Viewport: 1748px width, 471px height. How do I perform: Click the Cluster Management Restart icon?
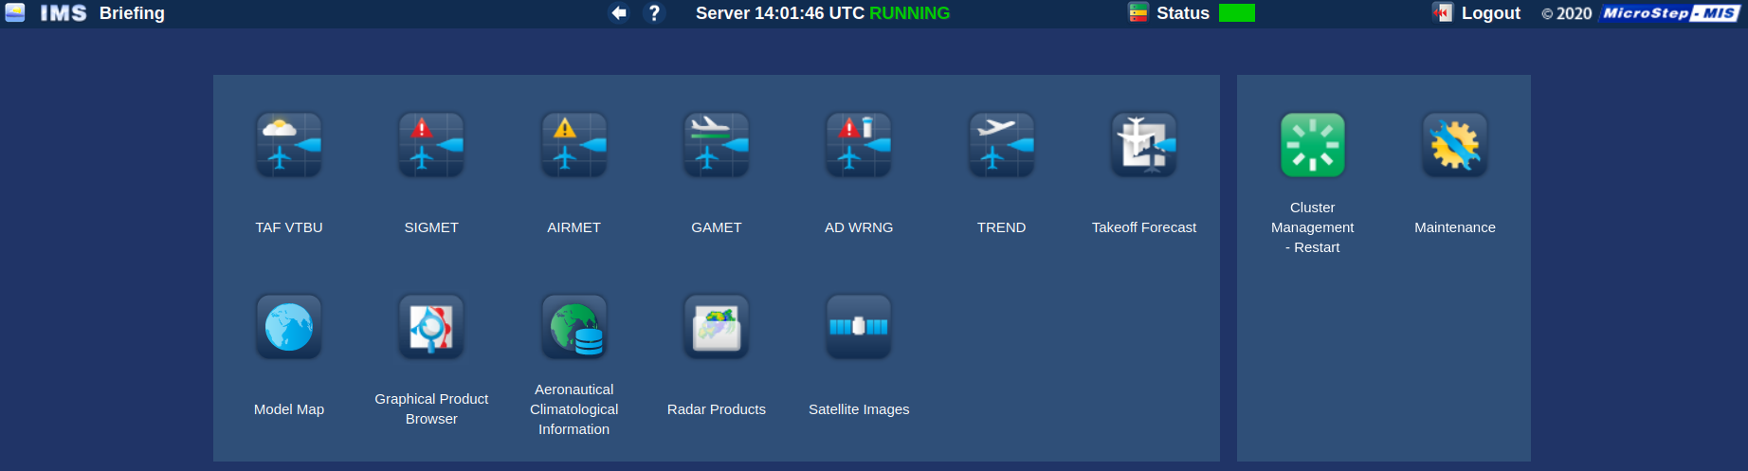pos(1313,145)
